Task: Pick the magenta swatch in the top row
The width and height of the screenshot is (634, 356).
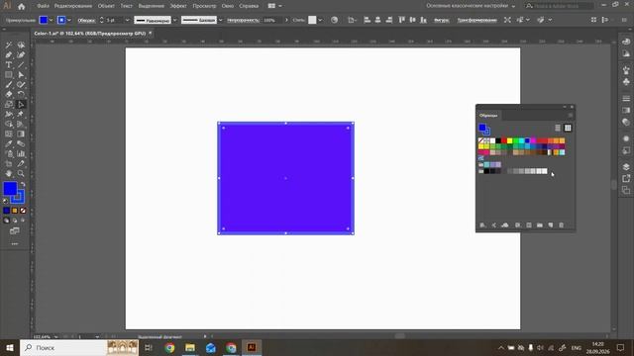Action: pos(533,140)
